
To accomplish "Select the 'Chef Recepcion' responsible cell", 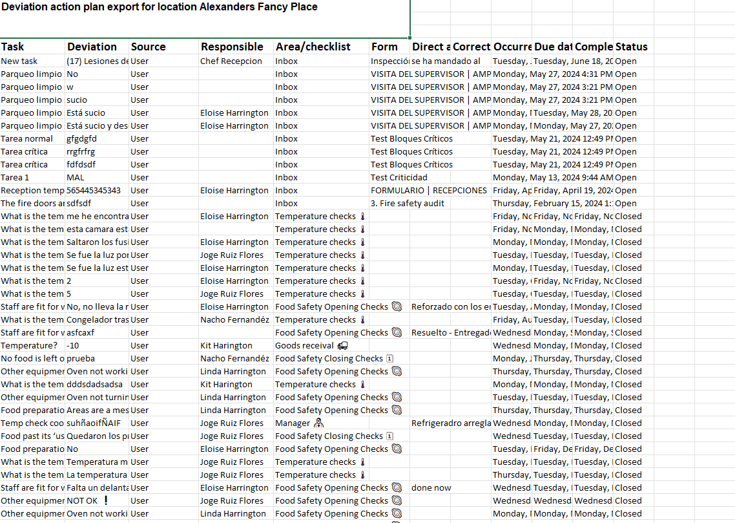I will click(236, 61).
